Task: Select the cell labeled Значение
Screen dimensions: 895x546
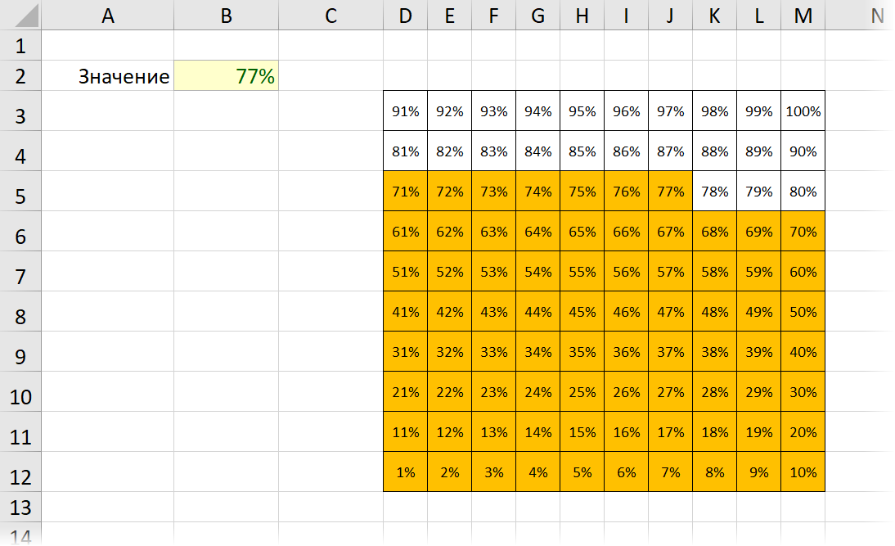Action: (108, 75)
